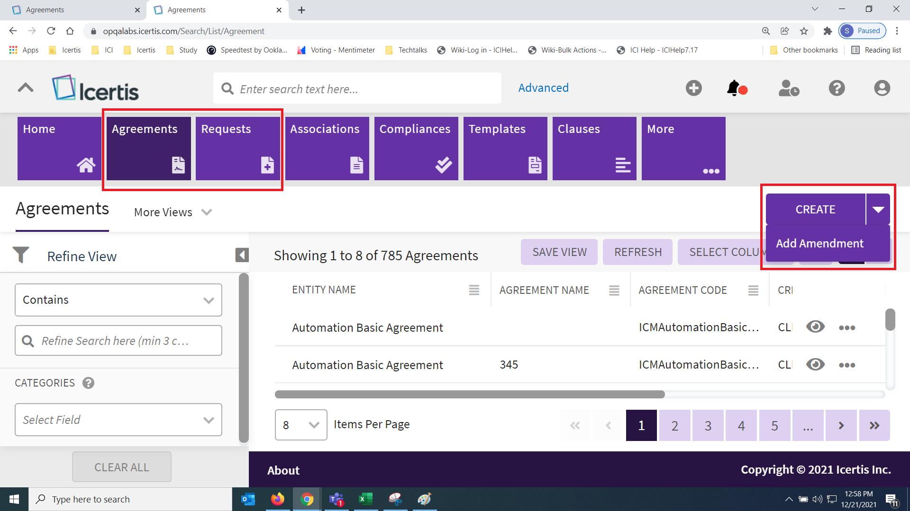Select Add Amendment from Create menu
910x511 pixels.
tap(819, 243)
